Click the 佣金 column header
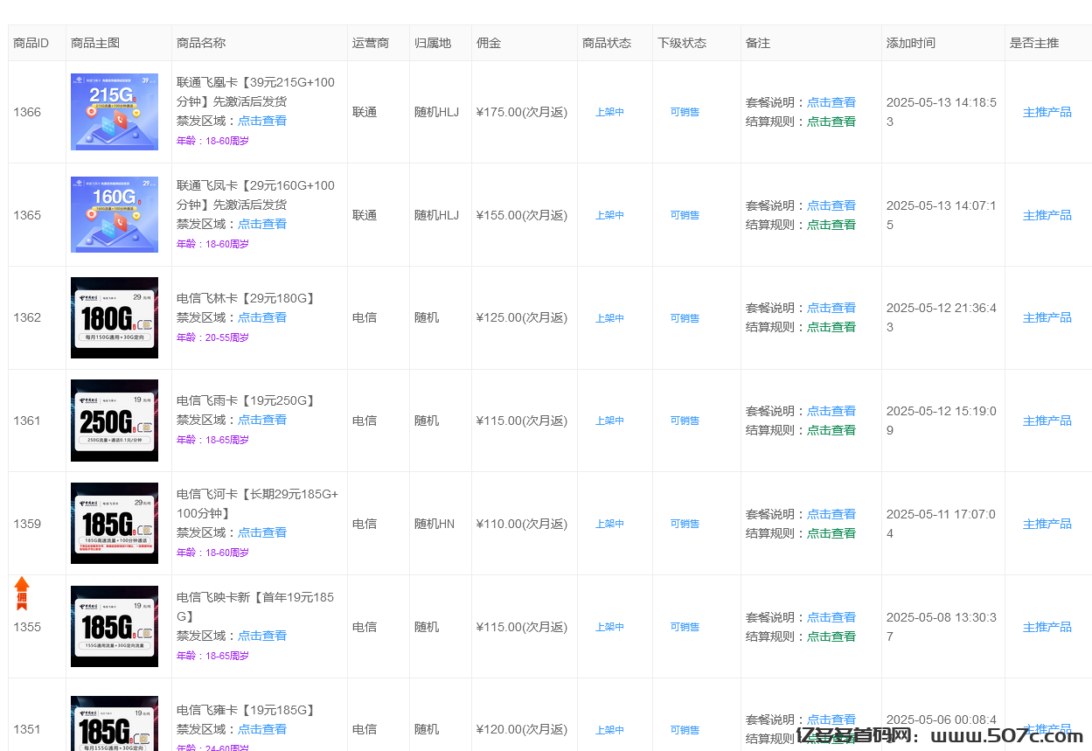 [489, 43]
